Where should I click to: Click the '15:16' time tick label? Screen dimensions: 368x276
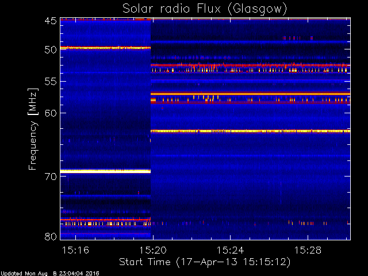tap(75, 250)
